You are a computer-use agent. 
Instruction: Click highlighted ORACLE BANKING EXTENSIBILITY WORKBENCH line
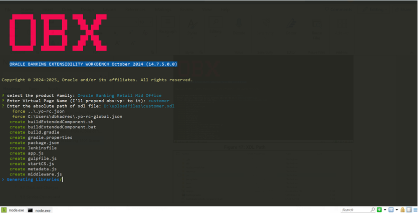[x=93, y=64]
